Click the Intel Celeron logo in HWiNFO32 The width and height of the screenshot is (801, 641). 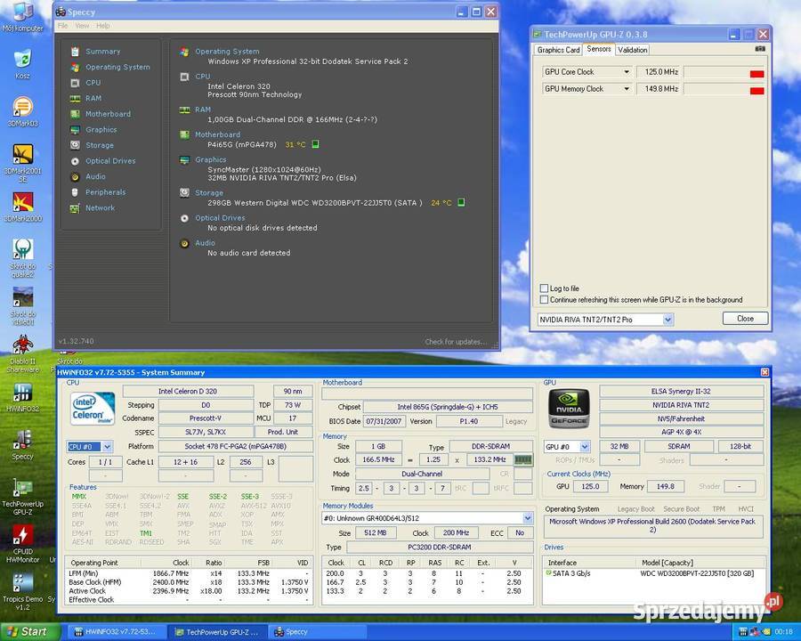pyautogui.click(x=93, y=409)
